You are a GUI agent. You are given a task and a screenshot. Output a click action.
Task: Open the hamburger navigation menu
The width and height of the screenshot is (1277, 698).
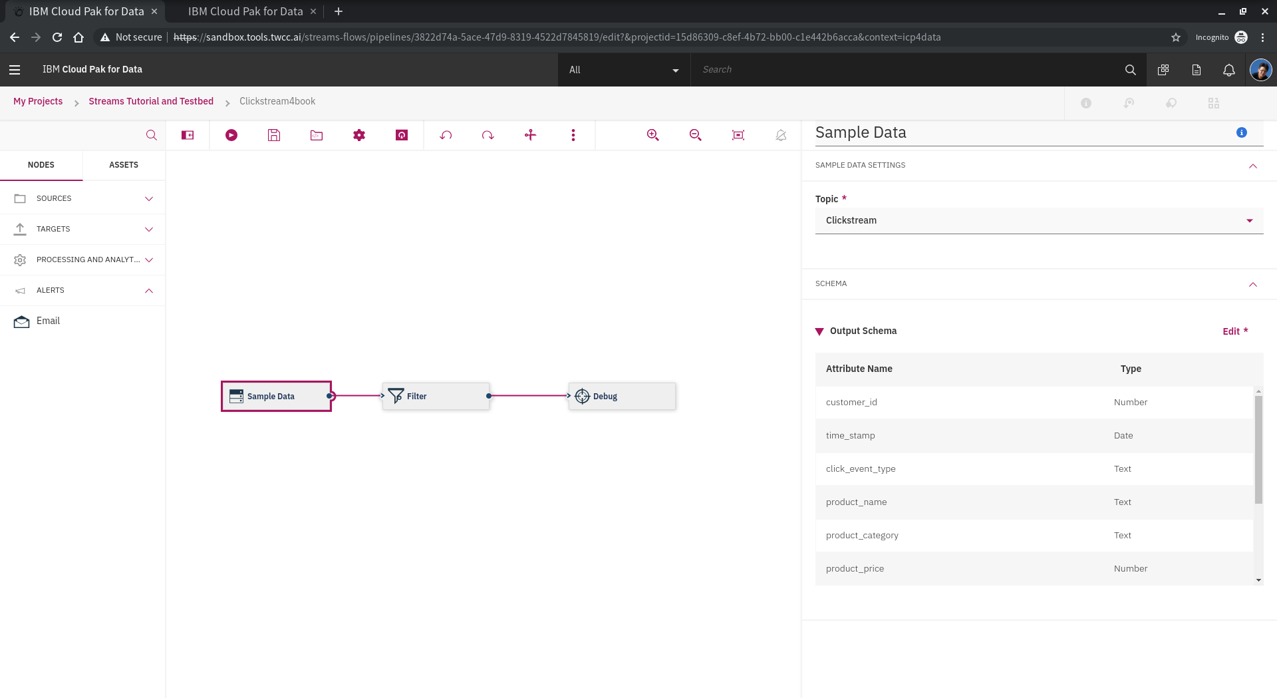[x=15, y=69]
